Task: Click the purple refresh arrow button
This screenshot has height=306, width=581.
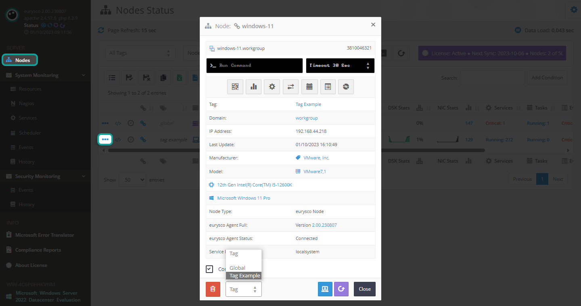Action: point(341,289)
